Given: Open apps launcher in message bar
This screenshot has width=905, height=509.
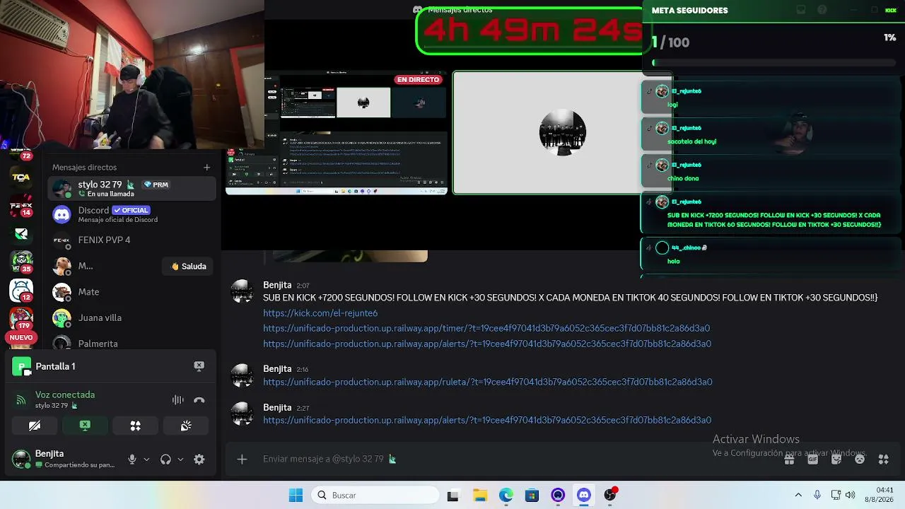Looking at the screenshot, I should point(883,460).
